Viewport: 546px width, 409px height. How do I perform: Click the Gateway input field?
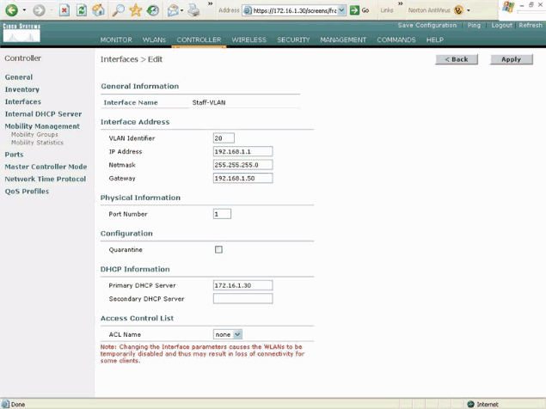coord(242,178)
